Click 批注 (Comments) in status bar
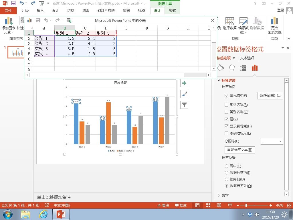The image size is (293, 220). tap(181, 205)
